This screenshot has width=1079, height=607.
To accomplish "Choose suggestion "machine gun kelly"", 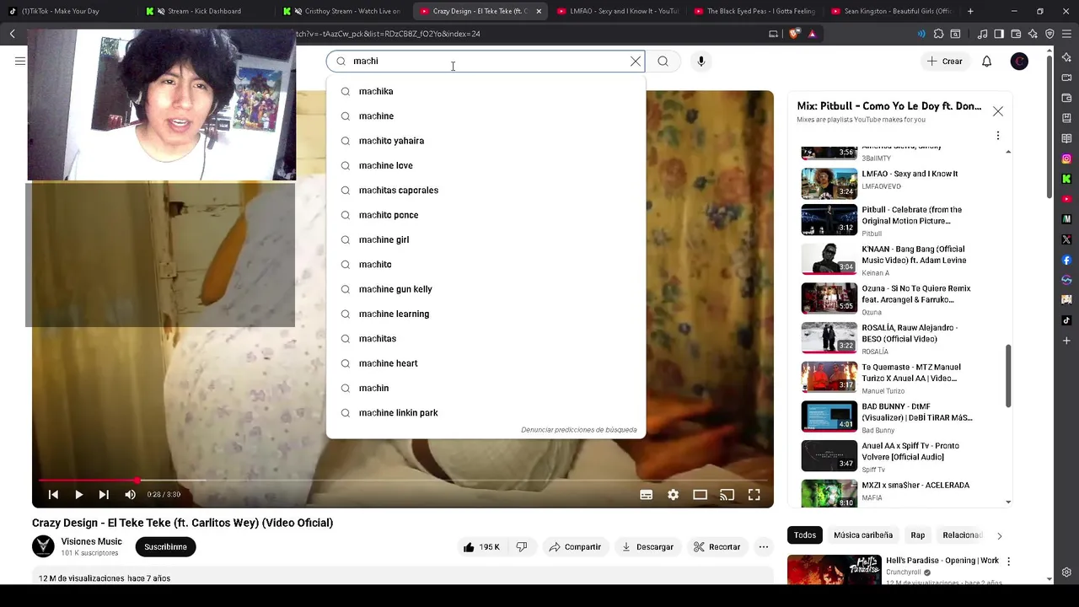I will tap(486, 289).
